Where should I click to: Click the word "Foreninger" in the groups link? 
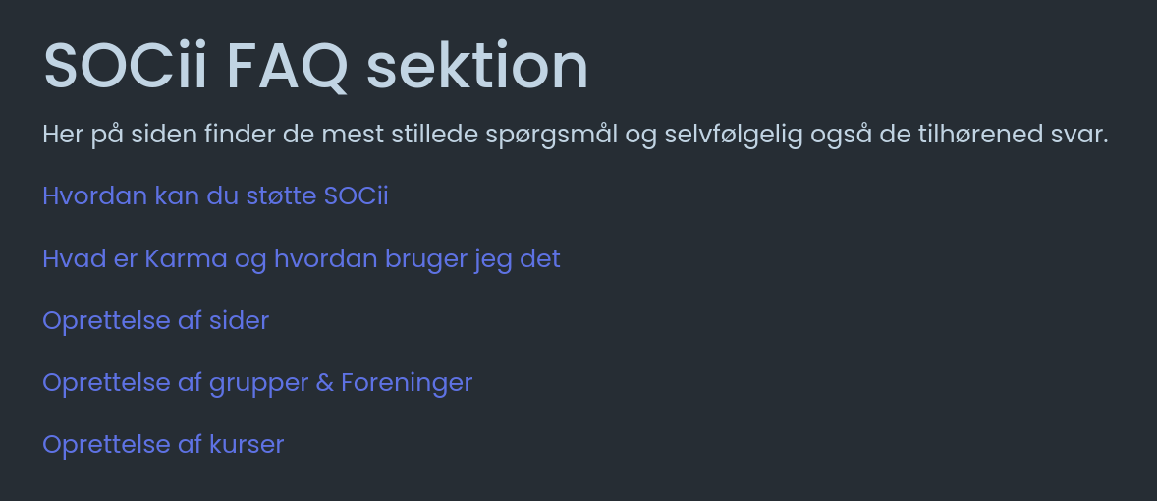click(407, 383)
